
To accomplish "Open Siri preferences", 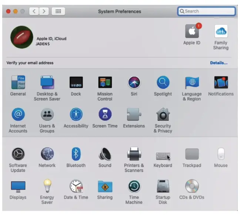I will tap(134, 82).
